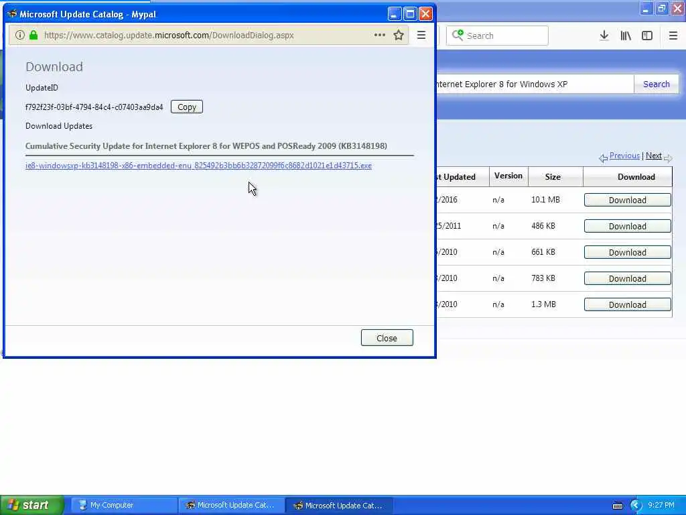Viewport: 686px width, 515px height.
Task: Click the 486 KB size cell
Action: (543, 226)
